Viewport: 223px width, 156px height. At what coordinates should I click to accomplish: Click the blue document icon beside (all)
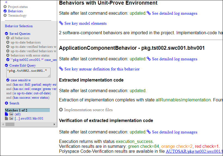coord(7,114)
